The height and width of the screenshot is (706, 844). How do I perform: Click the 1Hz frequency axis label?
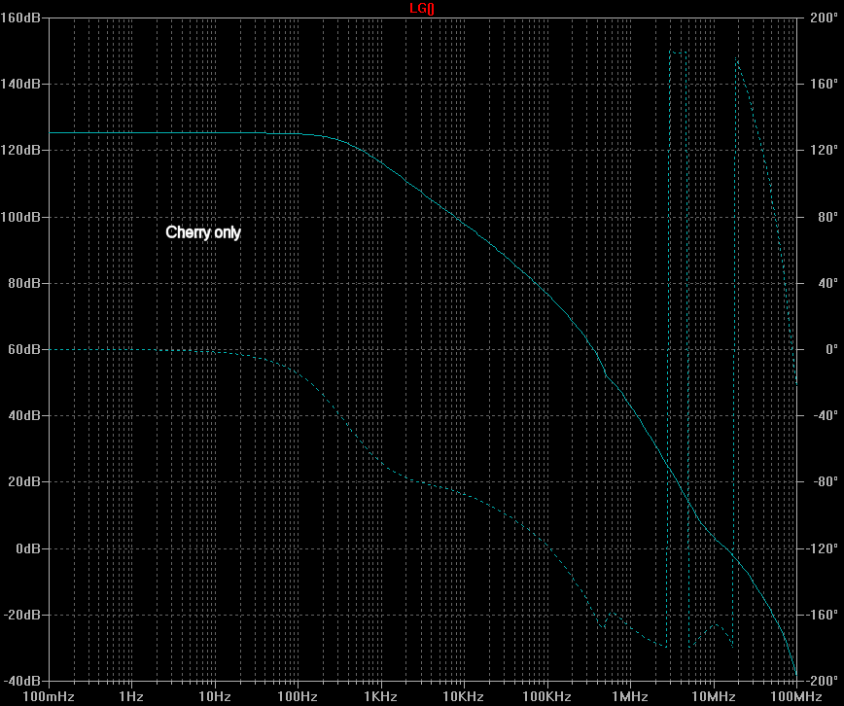[x=131, y=697]
